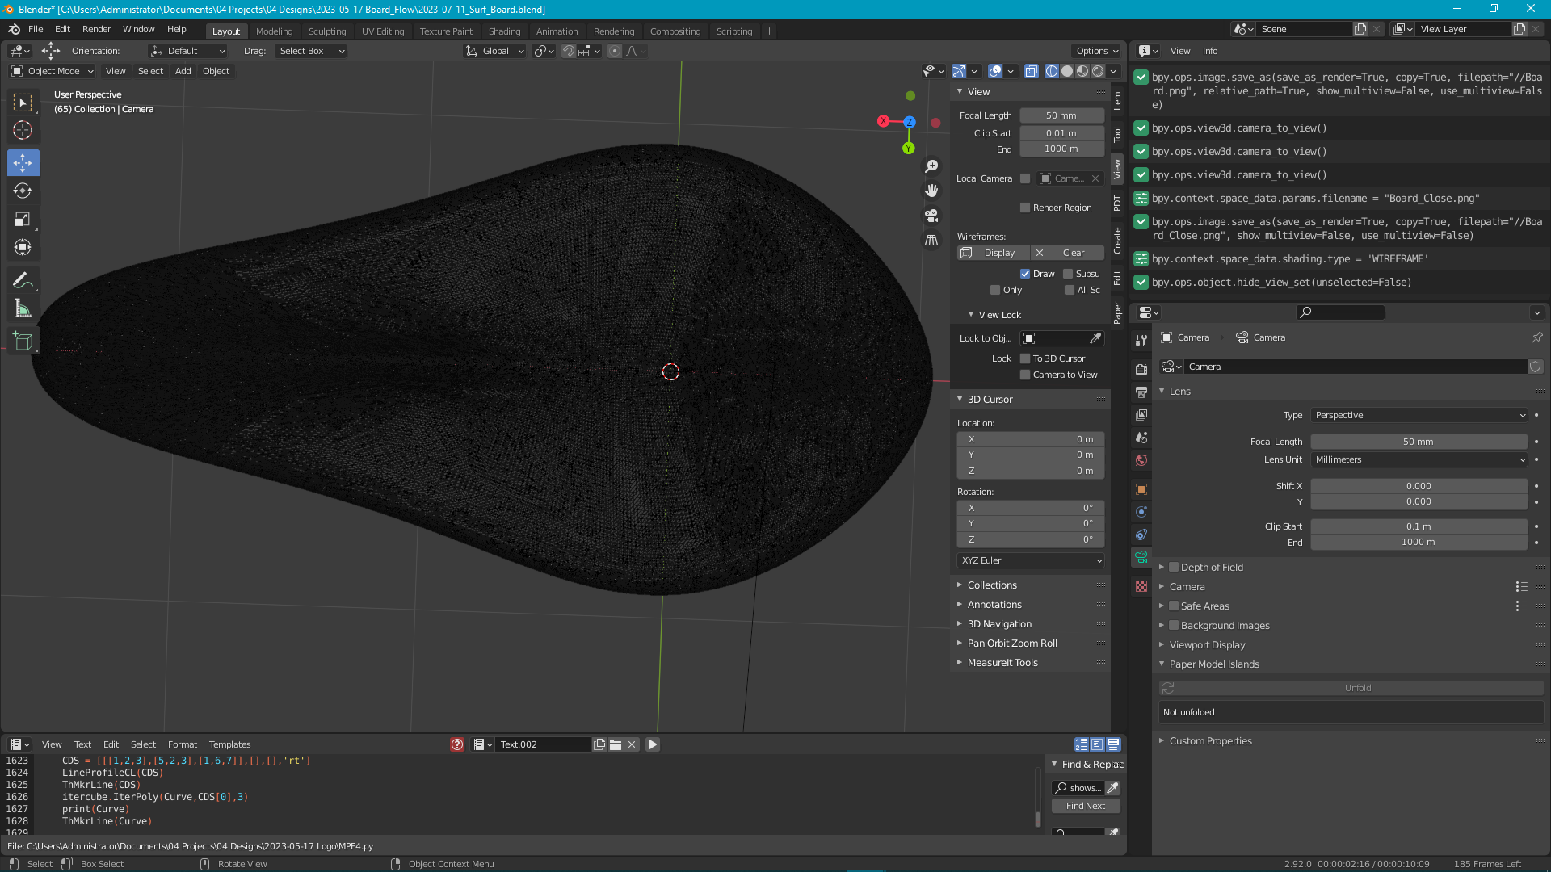Viewport: 1551px width, 872px height.
Task: Enable the Only checkbox
Action: click(x=995, y=290)
